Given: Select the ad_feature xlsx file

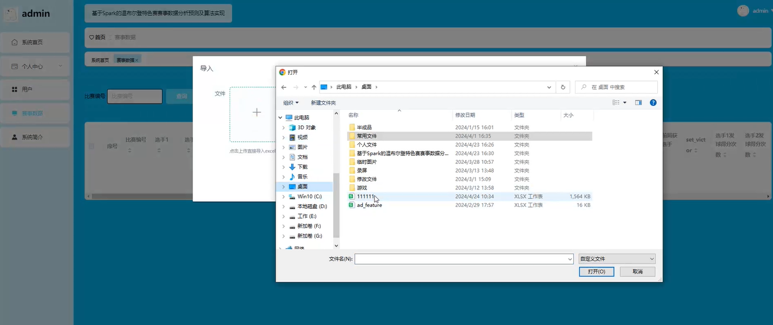Looking at the screenshot, I should [x=470, y=205].
